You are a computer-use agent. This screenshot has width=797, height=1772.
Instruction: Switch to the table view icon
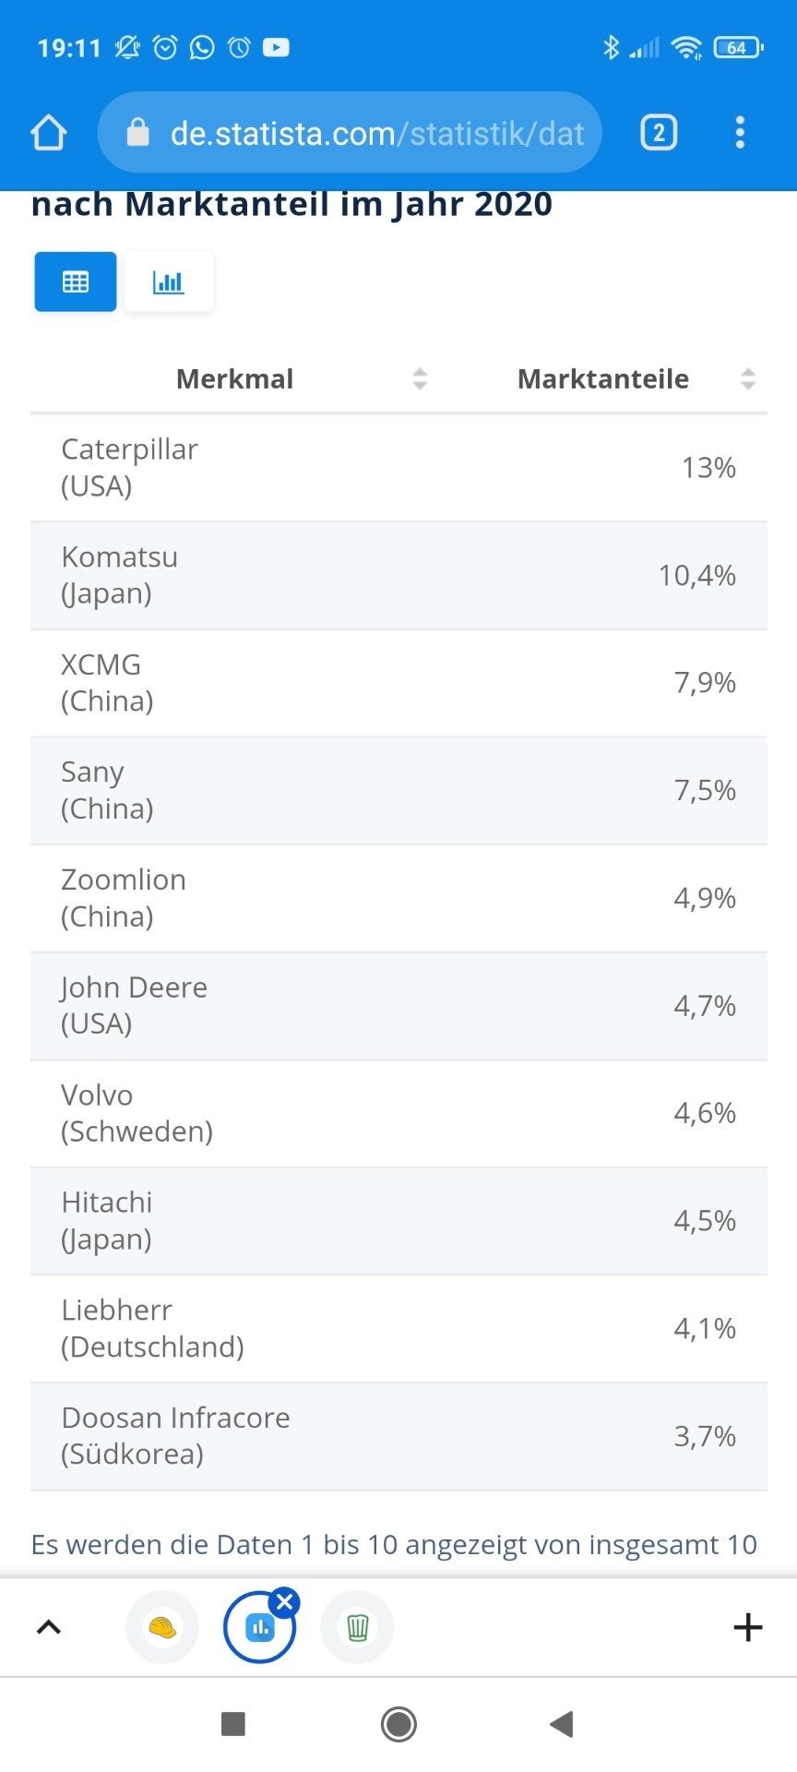click(76, 281)
